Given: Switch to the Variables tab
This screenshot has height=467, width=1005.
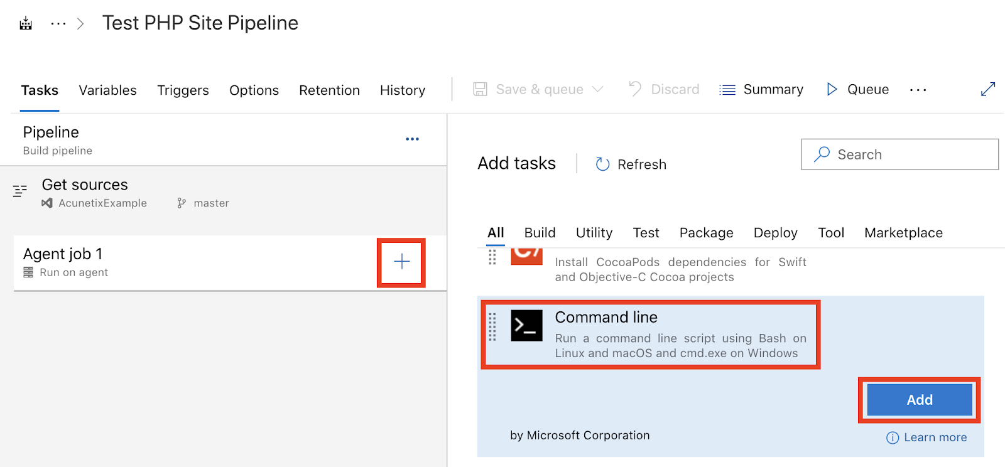Looking at the screenshot, I should [107, 90].
